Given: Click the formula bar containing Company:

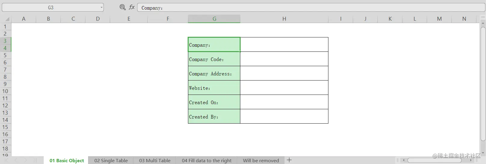Looking at the screenshot, I should pos(311,8).
